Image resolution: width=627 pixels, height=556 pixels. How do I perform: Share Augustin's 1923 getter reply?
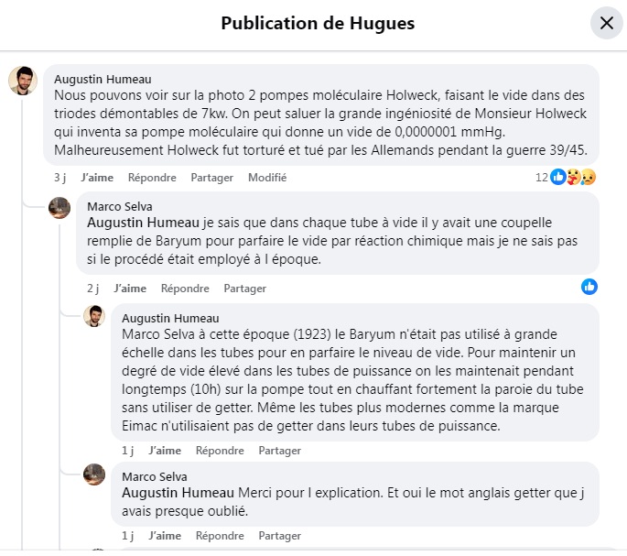[x=279, y=451]
